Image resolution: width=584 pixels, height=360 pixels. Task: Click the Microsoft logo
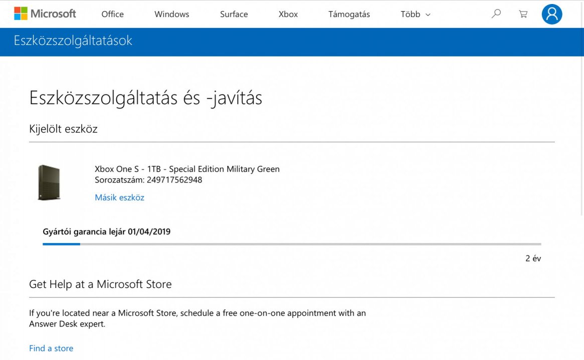click(x=45, y=13)
